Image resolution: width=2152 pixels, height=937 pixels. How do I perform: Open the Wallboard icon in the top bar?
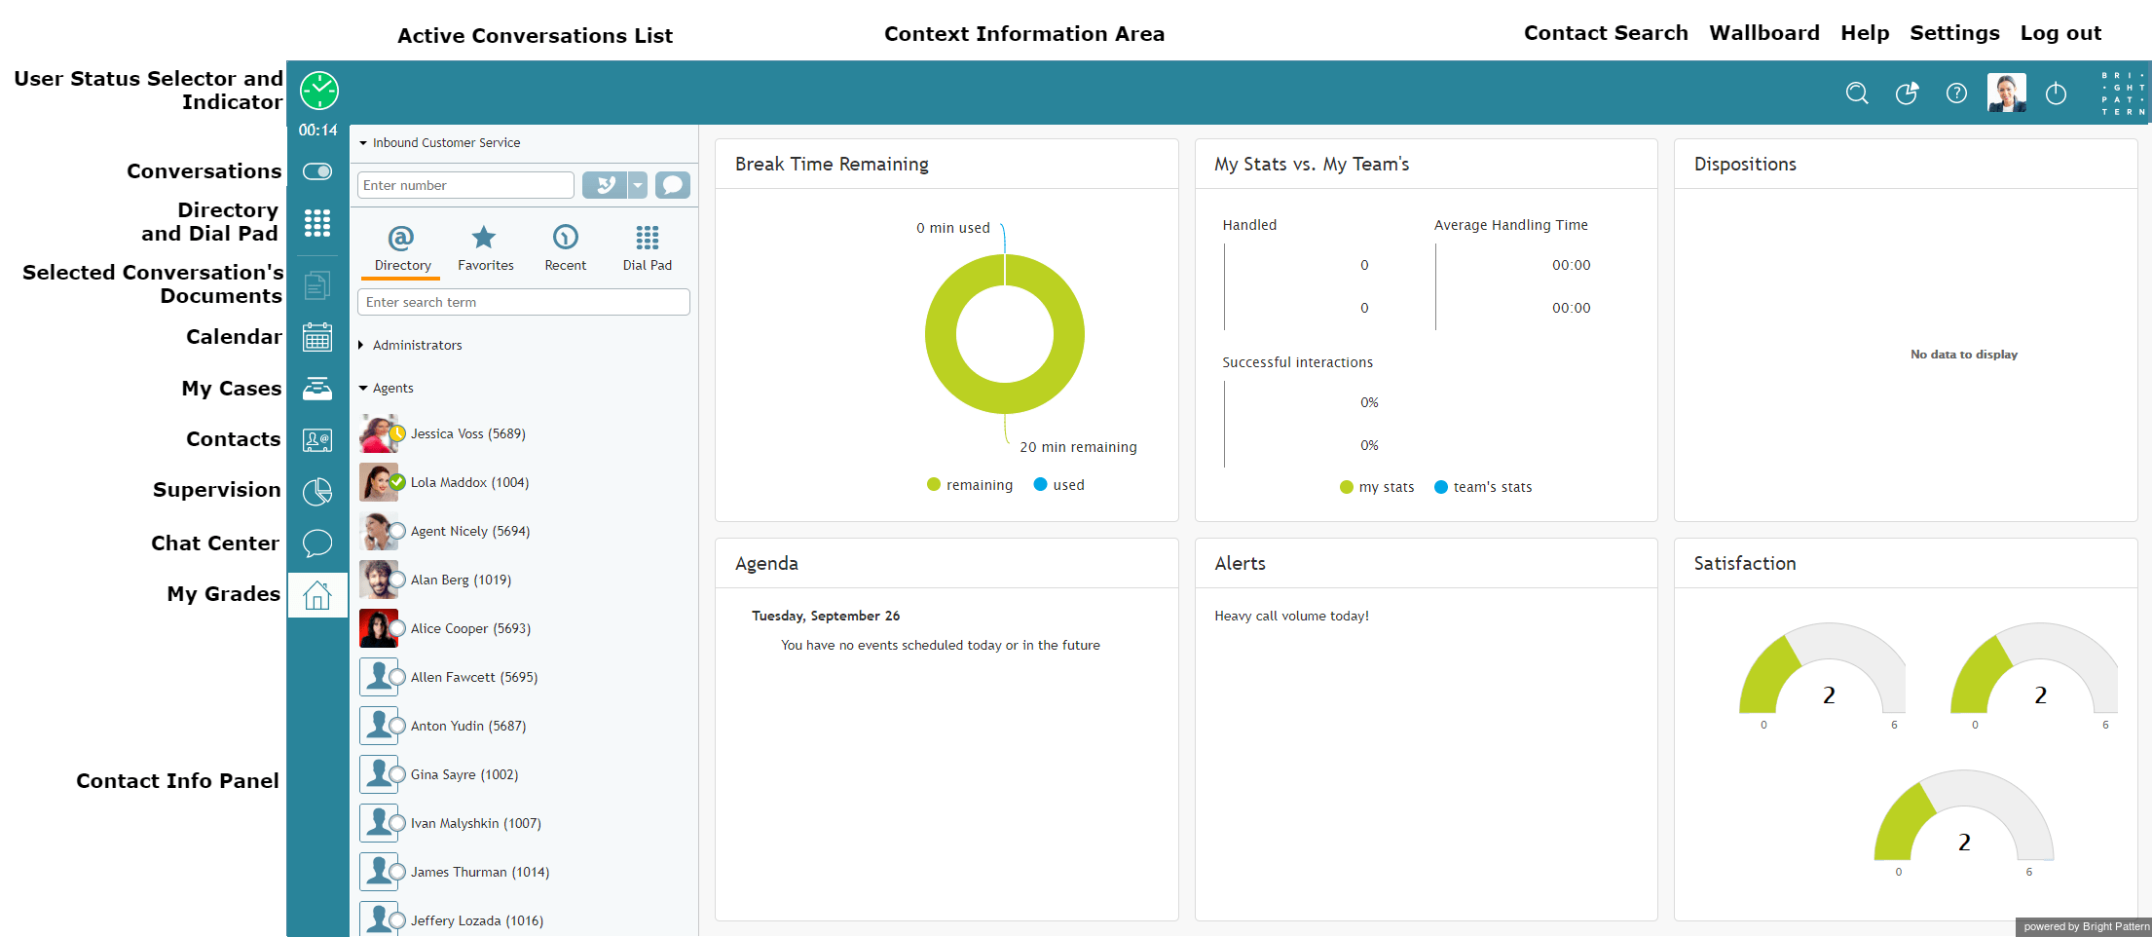[1907, 93]
